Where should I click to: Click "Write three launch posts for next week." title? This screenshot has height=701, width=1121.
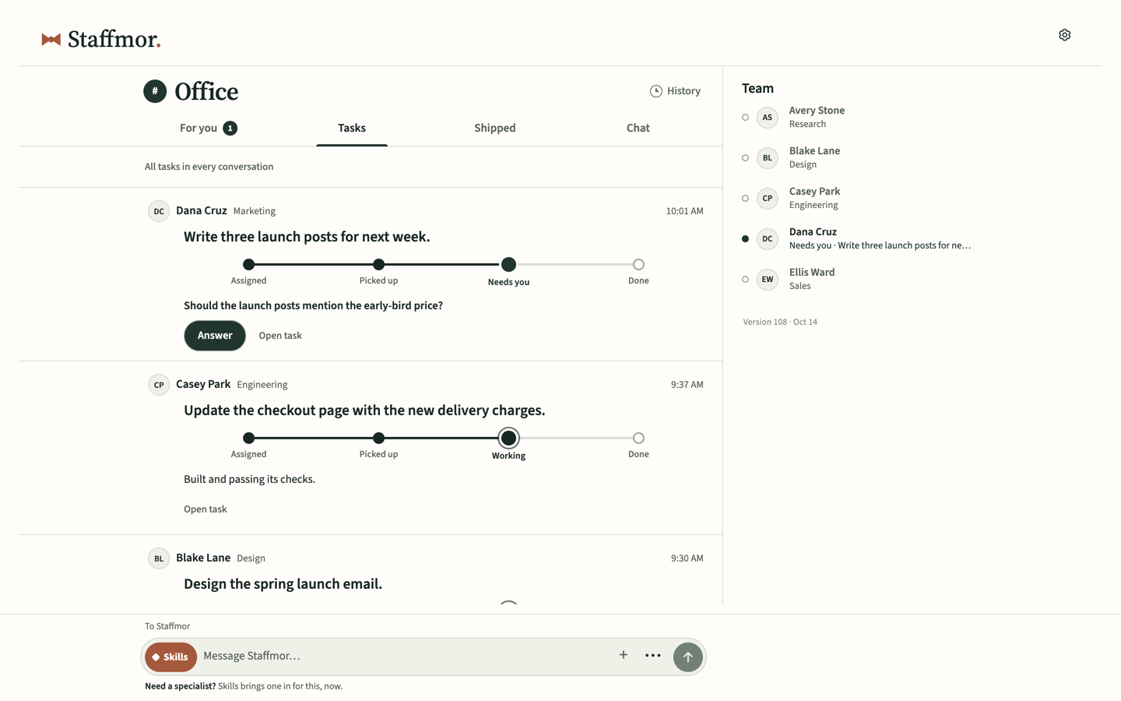[x=307, y=237]
